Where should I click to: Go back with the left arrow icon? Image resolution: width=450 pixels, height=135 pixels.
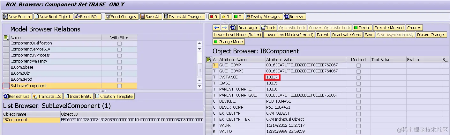click(217, 28)
